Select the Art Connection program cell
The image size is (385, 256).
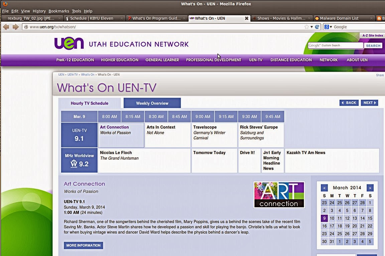pos(121,135)
